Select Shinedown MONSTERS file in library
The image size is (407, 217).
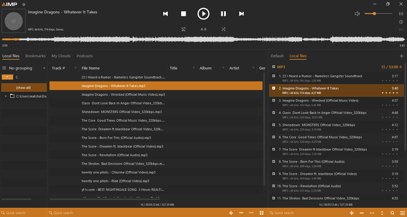tap(156, 112)
